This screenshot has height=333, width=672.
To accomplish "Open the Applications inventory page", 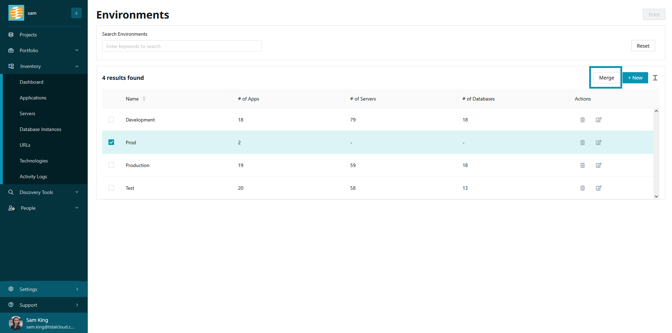I will [33, 98].
